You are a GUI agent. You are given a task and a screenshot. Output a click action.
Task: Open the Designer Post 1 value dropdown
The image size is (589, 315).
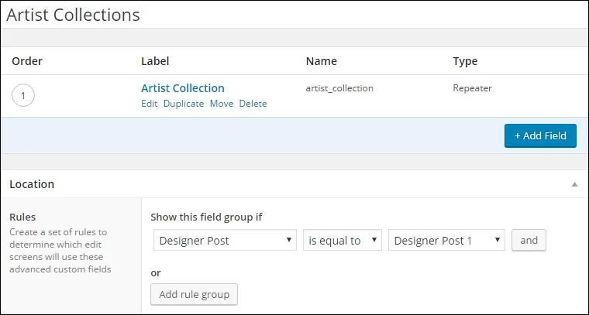(x=446, y=241)
